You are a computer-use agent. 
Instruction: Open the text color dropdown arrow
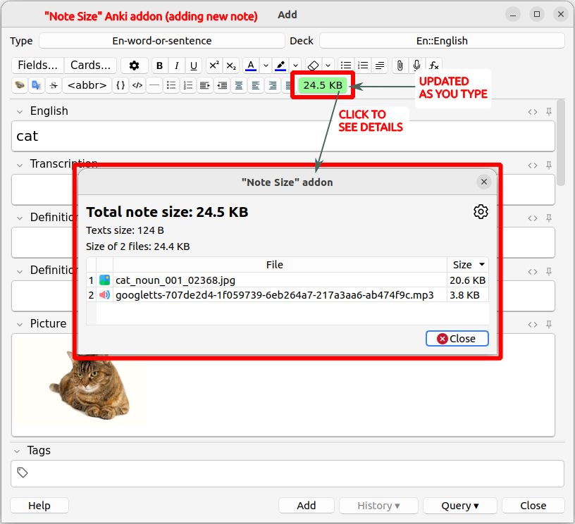coord(266,65)
